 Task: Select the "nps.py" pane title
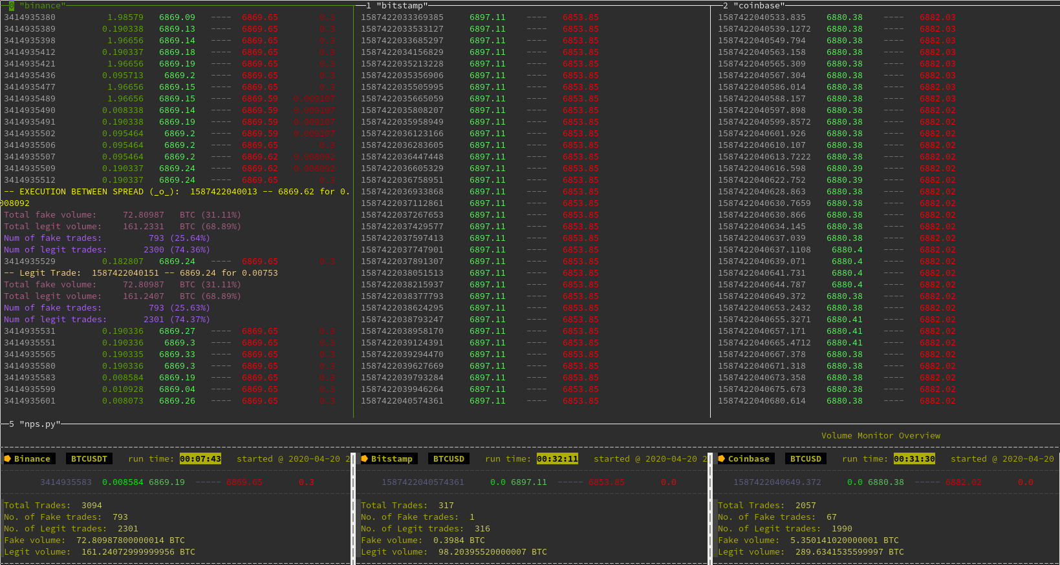40,424
